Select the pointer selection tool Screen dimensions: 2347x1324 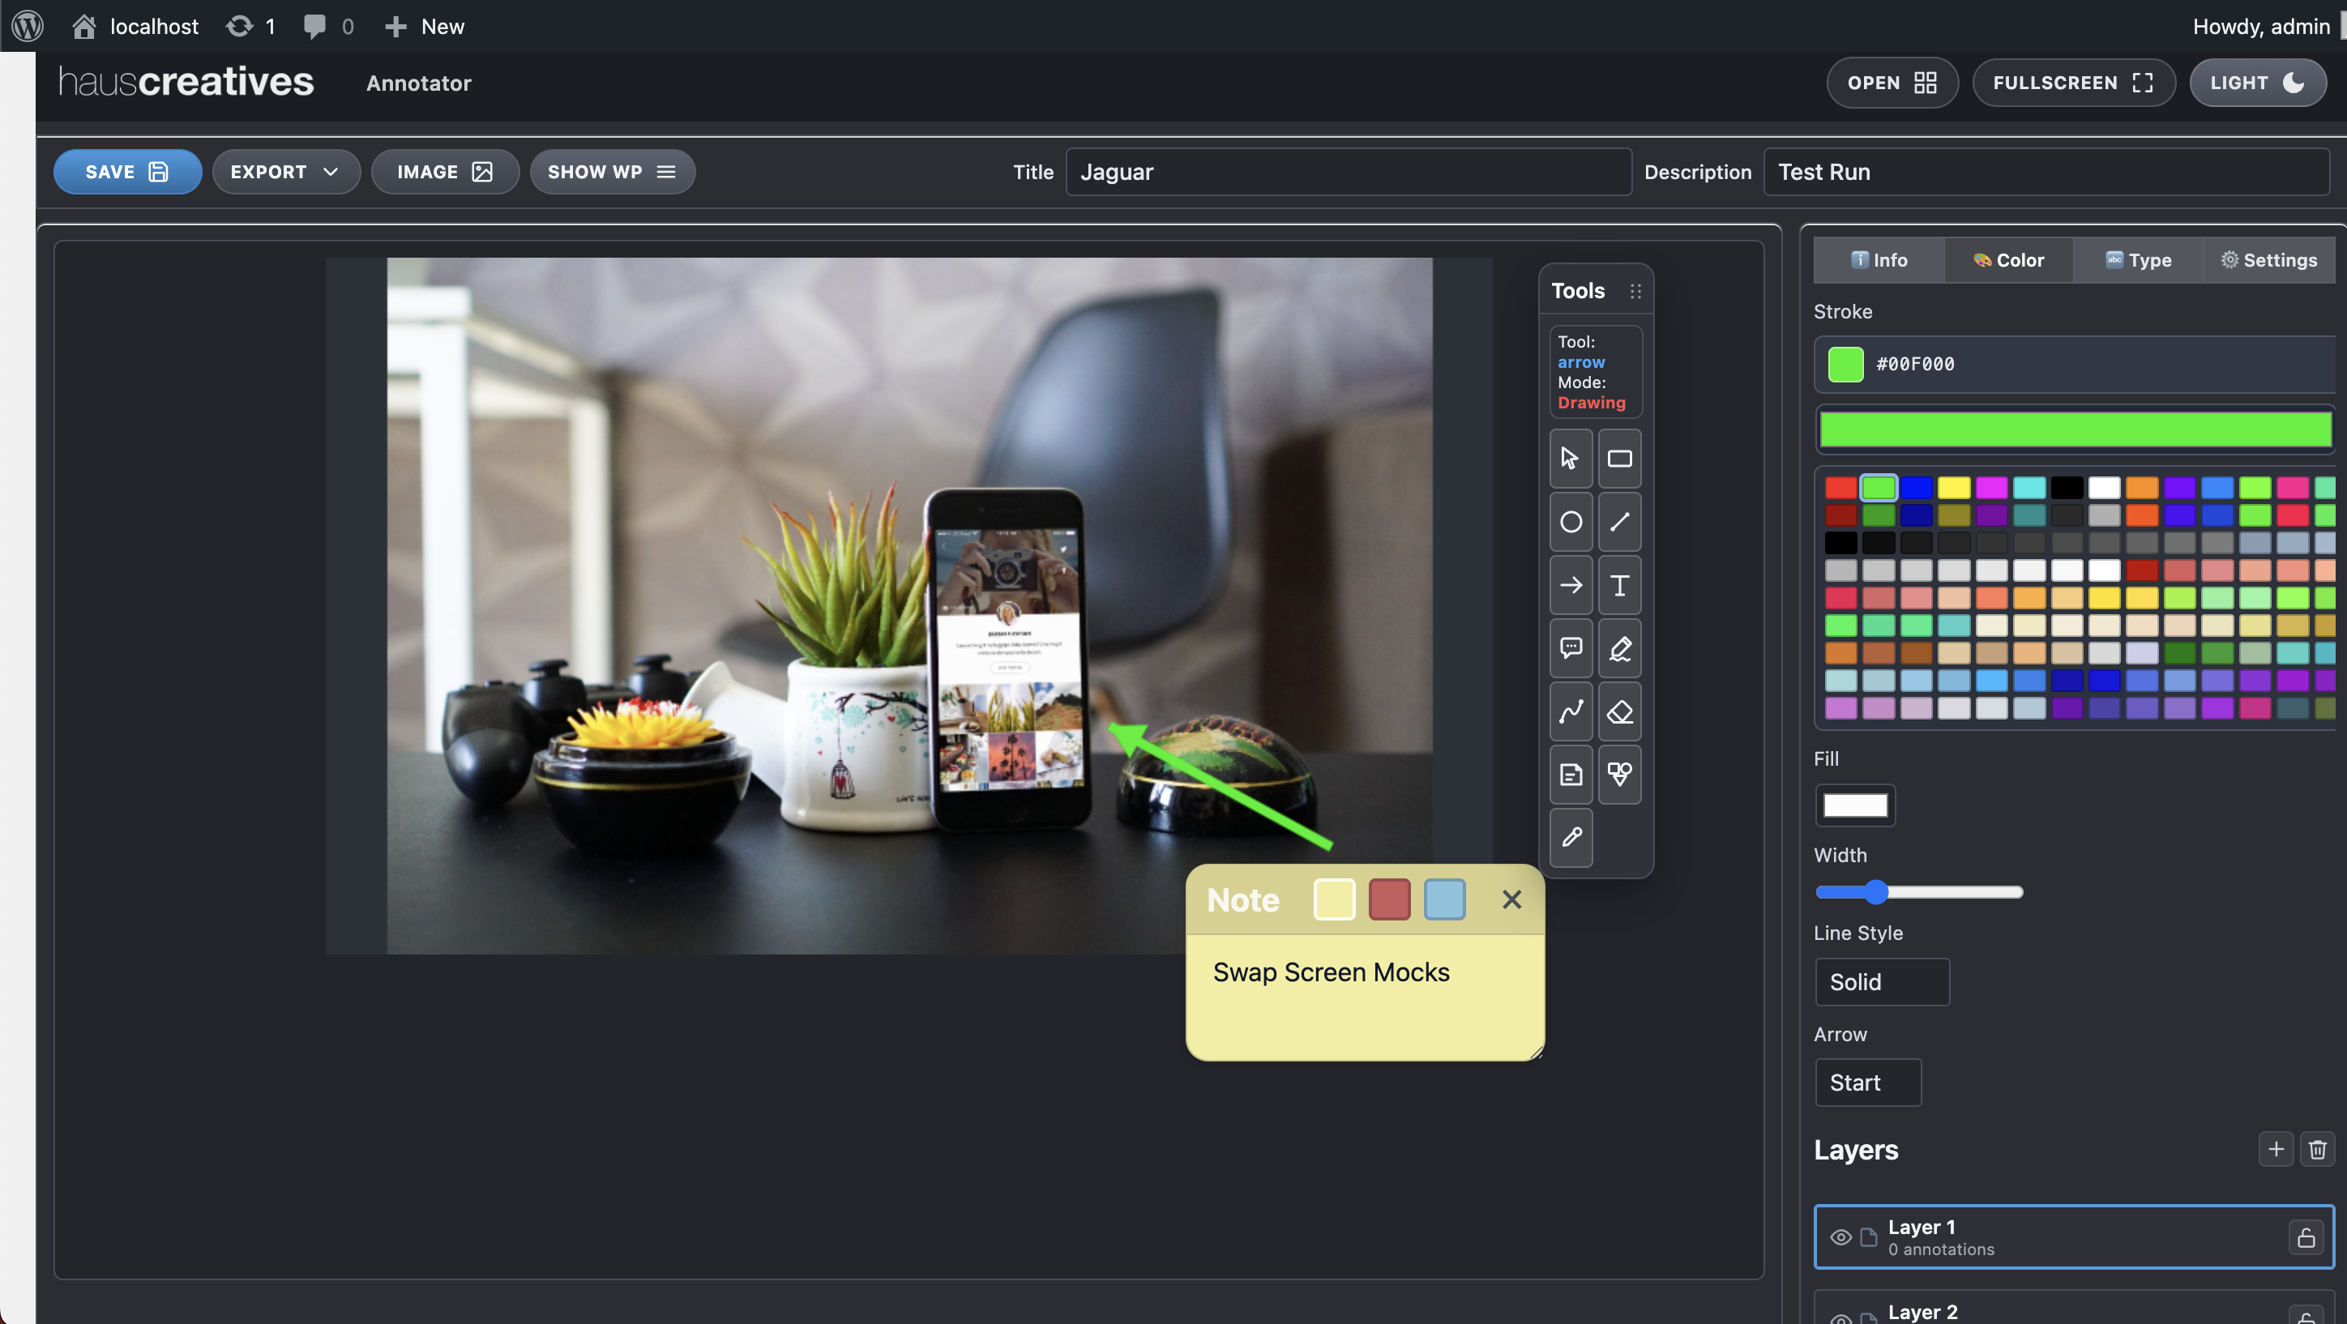pos(1570,459)
